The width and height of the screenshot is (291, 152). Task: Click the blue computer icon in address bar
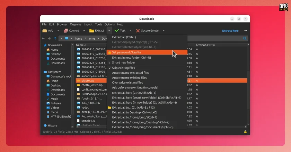[67, 38]
